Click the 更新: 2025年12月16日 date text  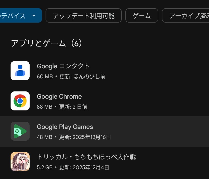click(85, 137)
